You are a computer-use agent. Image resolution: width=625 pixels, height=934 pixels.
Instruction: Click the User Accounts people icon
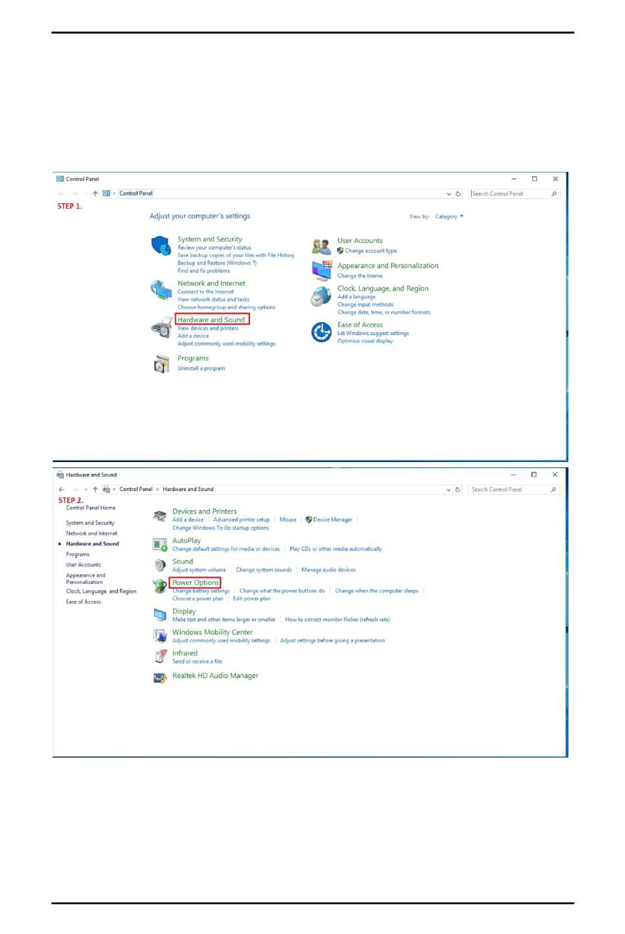click(321, 247)
